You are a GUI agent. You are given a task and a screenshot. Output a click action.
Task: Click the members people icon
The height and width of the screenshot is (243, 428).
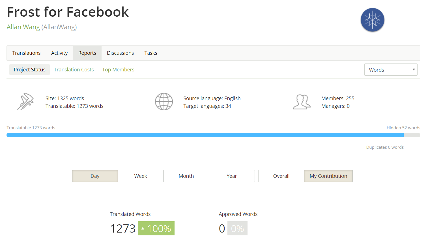click(302, 102)
